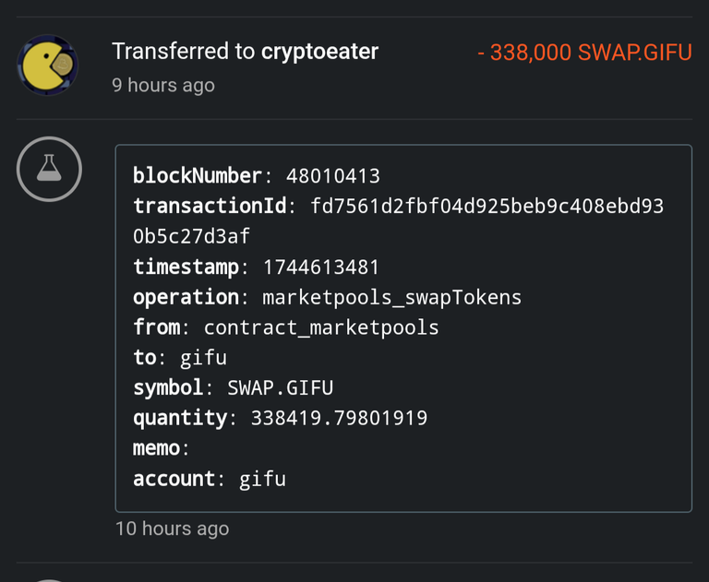Click the timestamp value 1744613481
Image resolution: width=709 pixels, height=582 pixels.
tap(321, 267)
